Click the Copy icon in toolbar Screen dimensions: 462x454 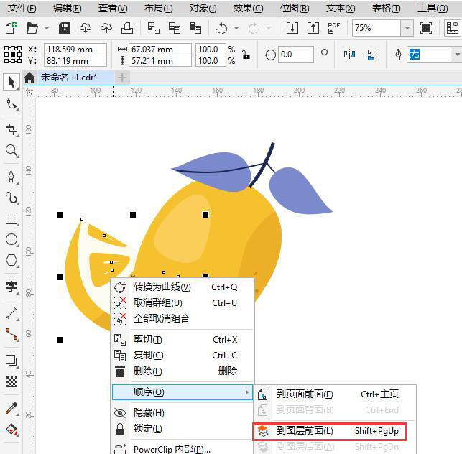[x=175, y=28]
